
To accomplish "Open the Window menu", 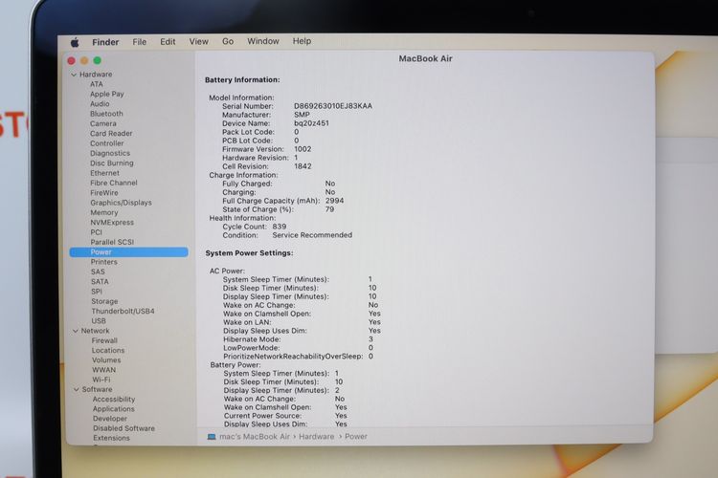I will point(263,41).
